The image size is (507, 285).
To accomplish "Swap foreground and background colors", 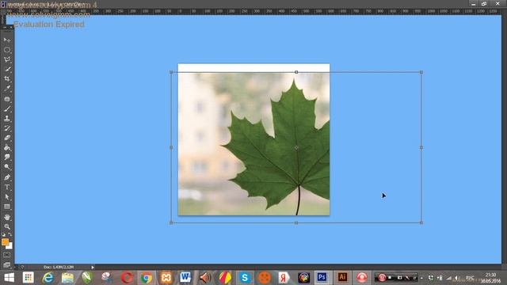I will [x=10, y=234].
